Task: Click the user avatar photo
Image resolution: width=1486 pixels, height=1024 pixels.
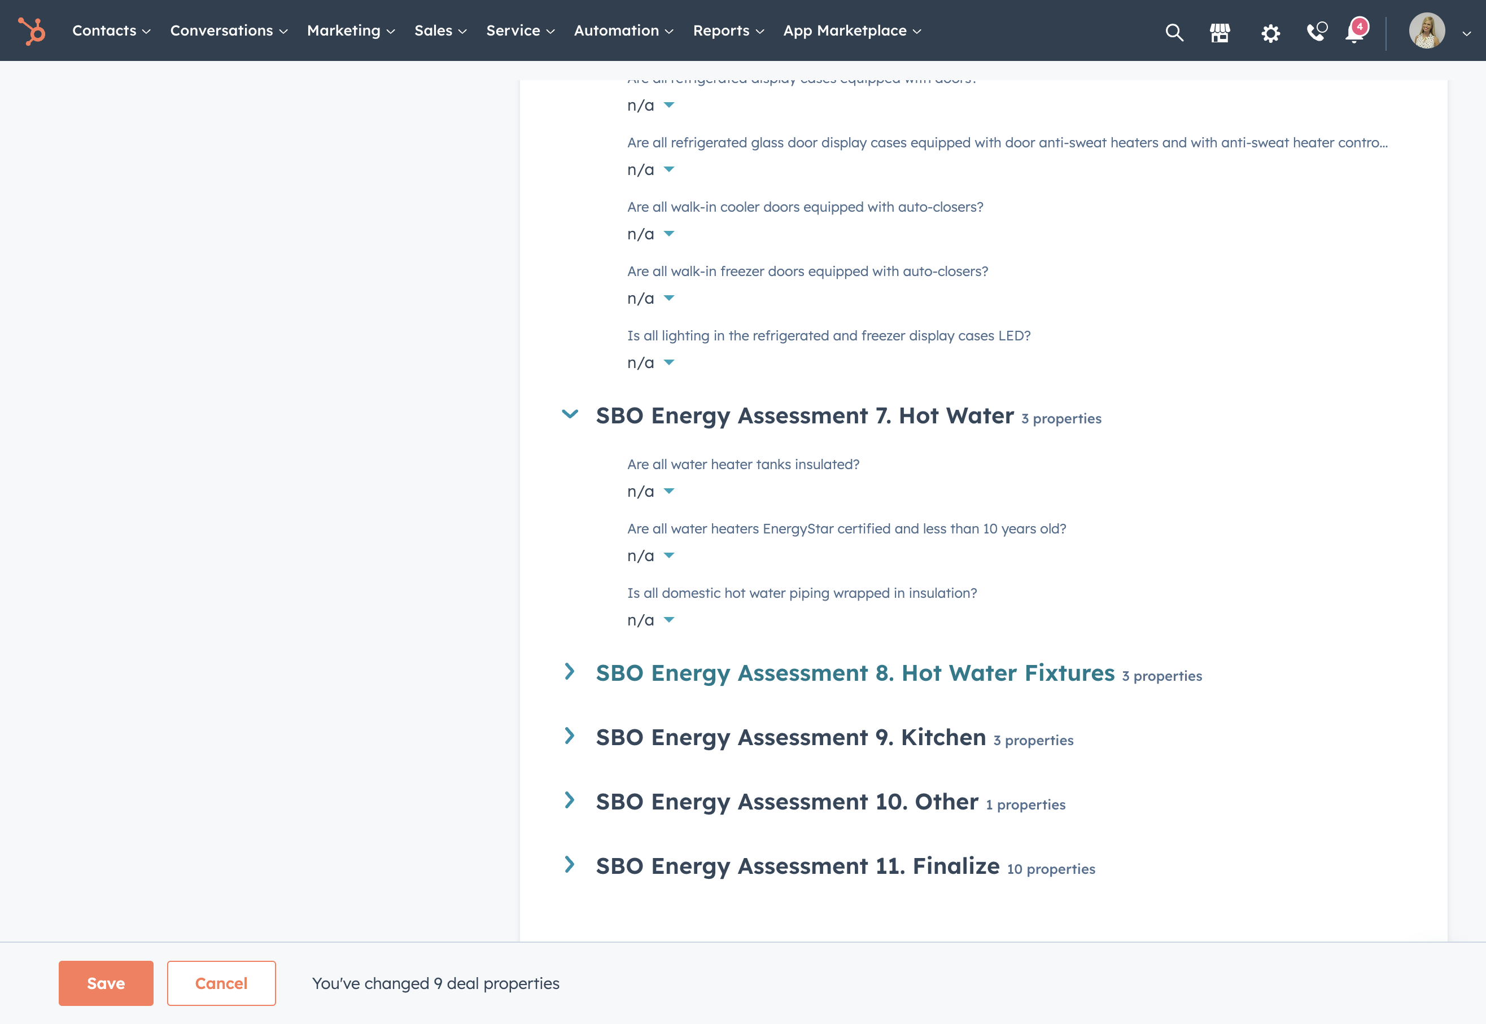Action: click(1426, 31)
